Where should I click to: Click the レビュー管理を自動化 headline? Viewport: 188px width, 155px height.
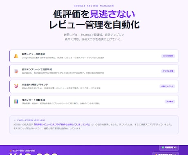coord(94,25)
